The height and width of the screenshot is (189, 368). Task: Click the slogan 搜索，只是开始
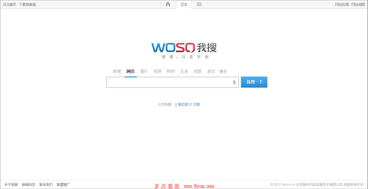click(x=185, y=57)
